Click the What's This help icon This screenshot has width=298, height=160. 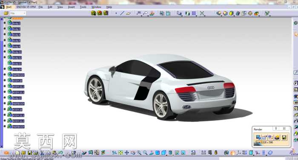[x=74, y=153]
